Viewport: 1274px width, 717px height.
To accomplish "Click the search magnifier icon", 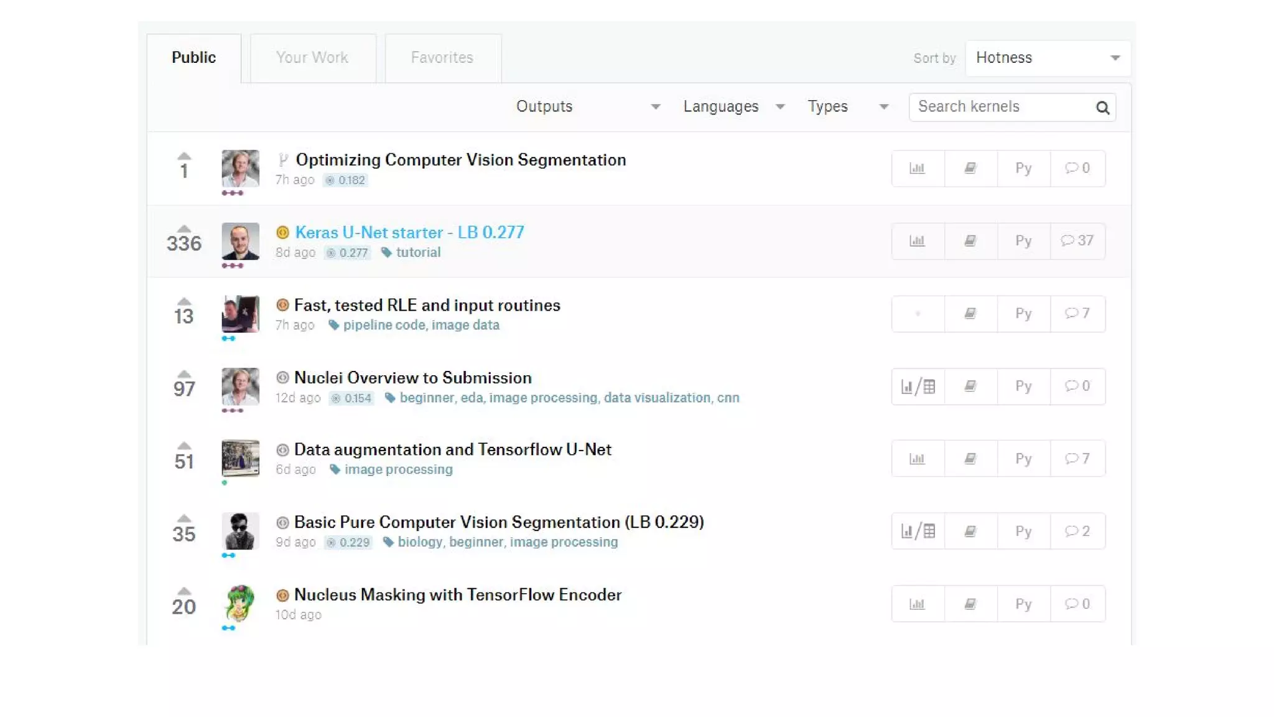I will 1102,108.
